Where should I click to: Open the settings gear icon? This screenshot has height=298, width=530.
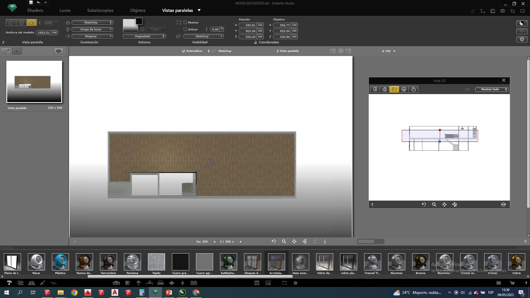click(x=522, y=39)
